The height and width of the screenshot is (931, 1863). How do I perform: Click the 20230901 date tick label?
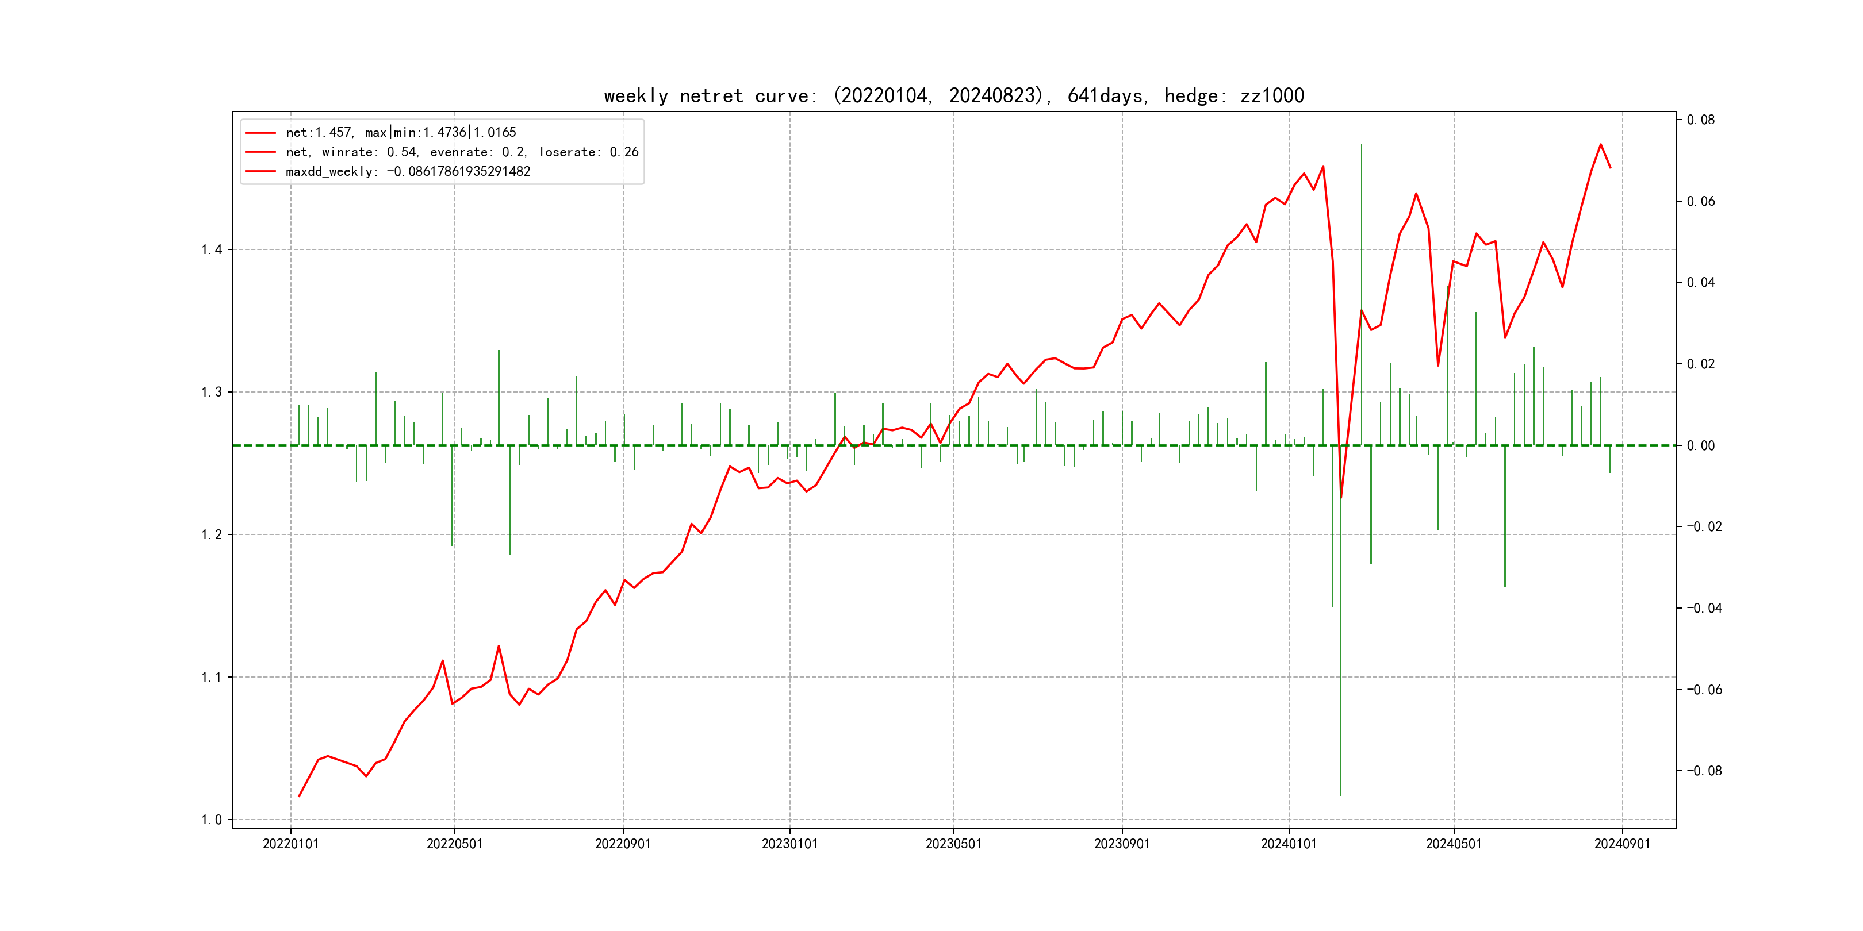[x=1122, y=844]
